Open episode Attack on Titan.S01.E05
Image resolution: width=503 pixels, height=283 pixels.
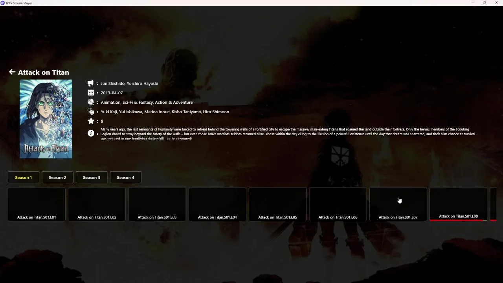277,204
